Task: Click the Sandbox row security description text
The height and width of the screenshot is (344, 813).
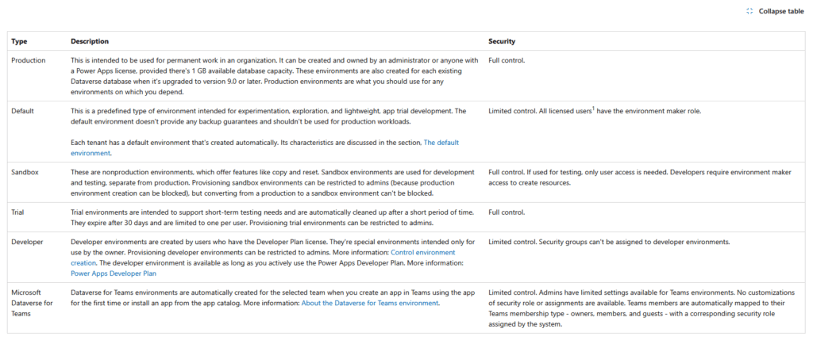Action: pos(640,178)
